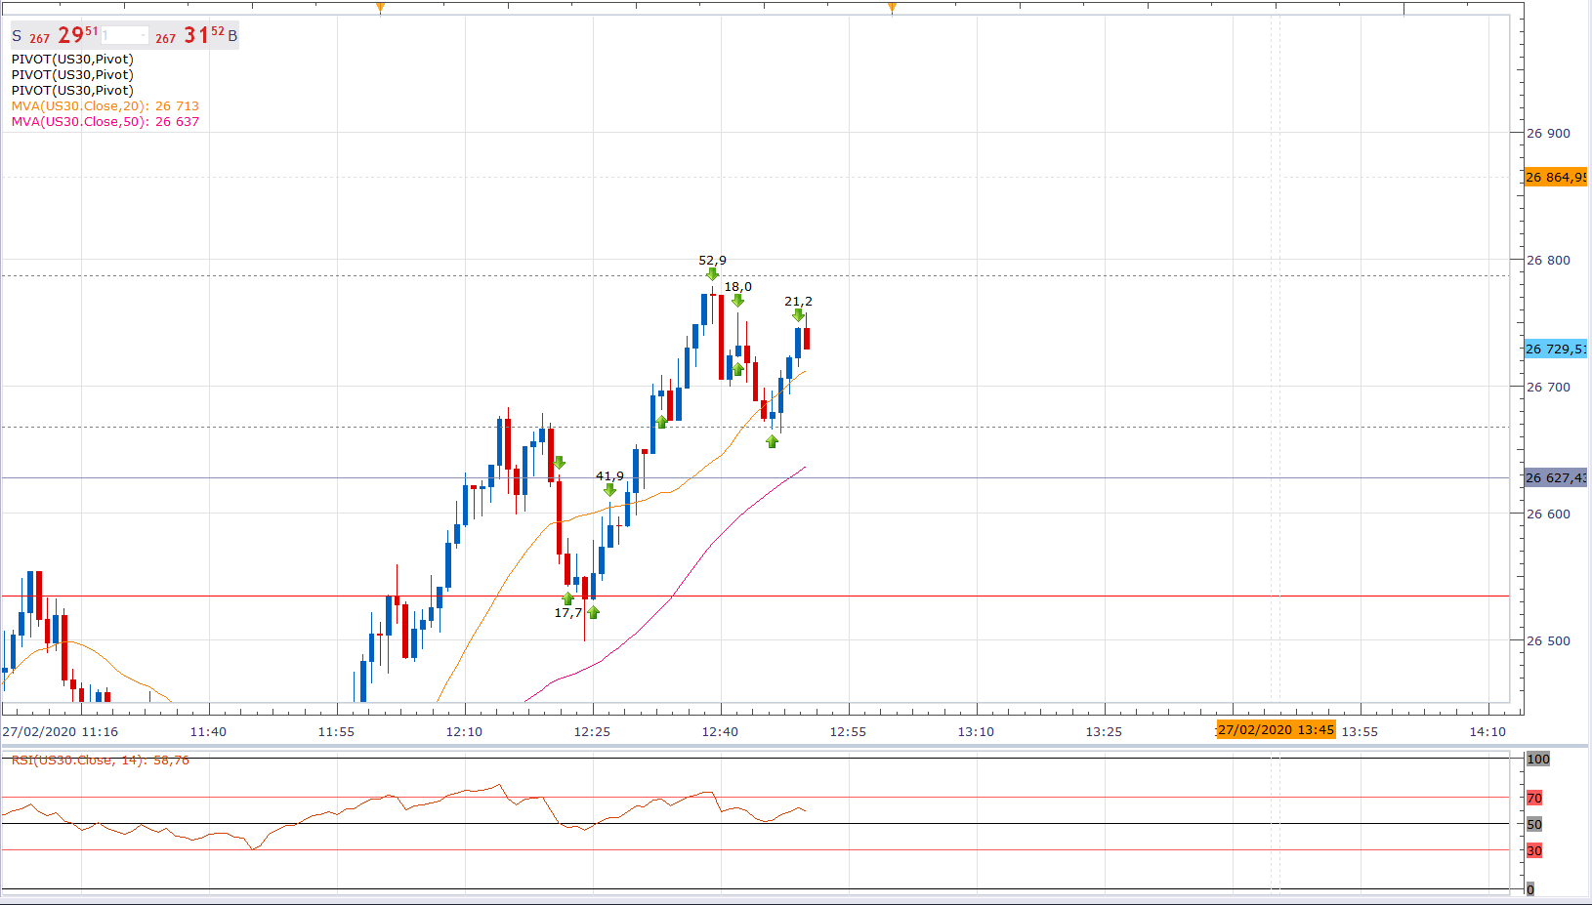The width and height of the screenshot is (1592, 905).
Task: Click the gray 26 627,4 price tag
Action: pyautogui.click(x=1555, y=477)
